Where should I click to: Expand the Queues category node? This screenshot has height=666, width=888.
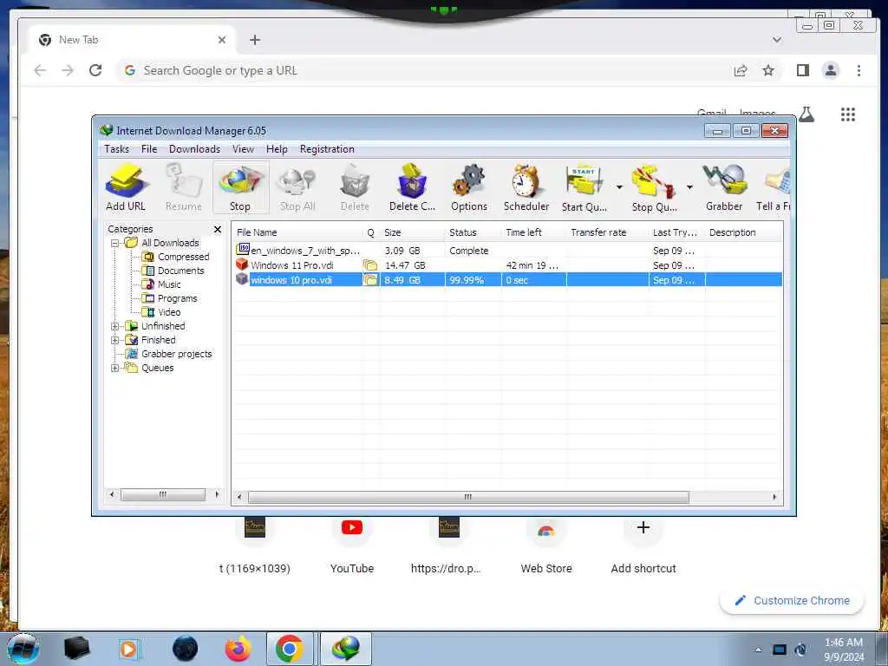tap(115, 368)
